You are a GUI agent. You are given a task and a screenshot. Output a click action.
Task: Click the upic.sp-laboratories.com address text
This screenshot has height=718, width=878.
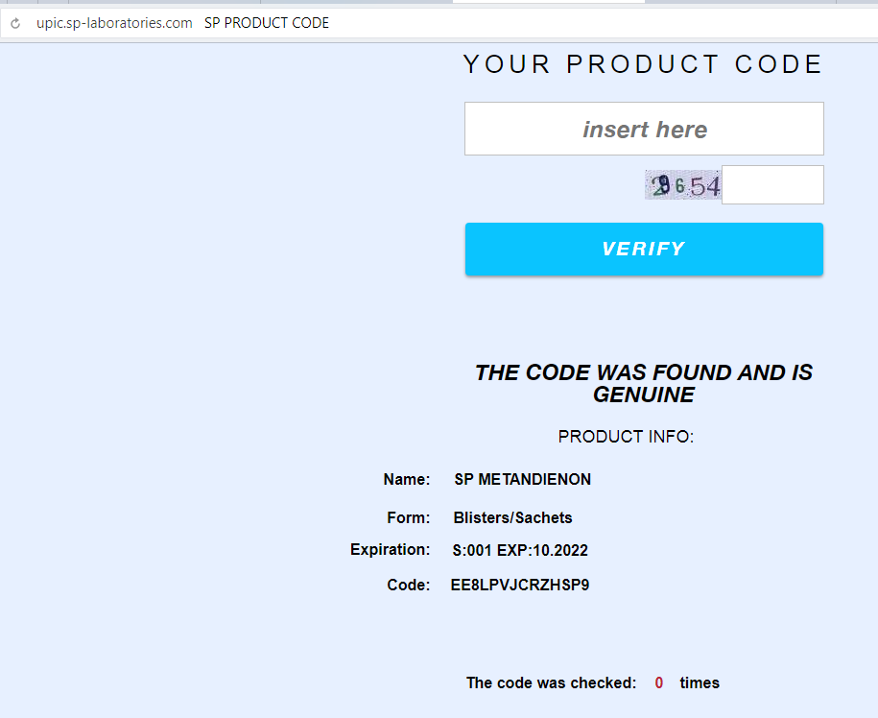(114, 23)
